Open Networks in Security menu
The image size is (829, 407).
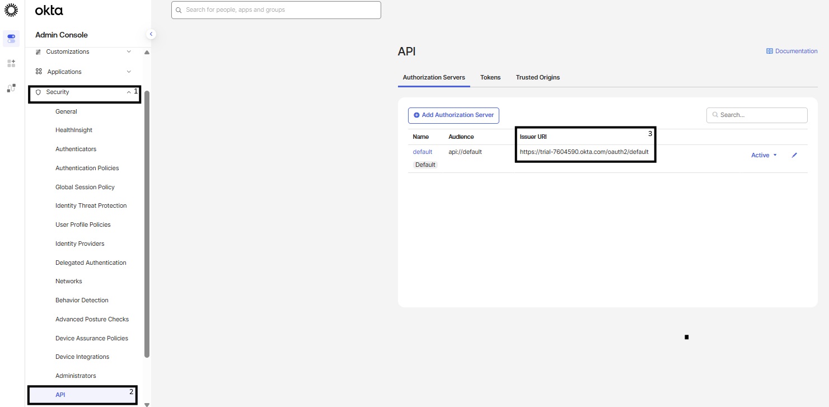click(x=68, y=281)
